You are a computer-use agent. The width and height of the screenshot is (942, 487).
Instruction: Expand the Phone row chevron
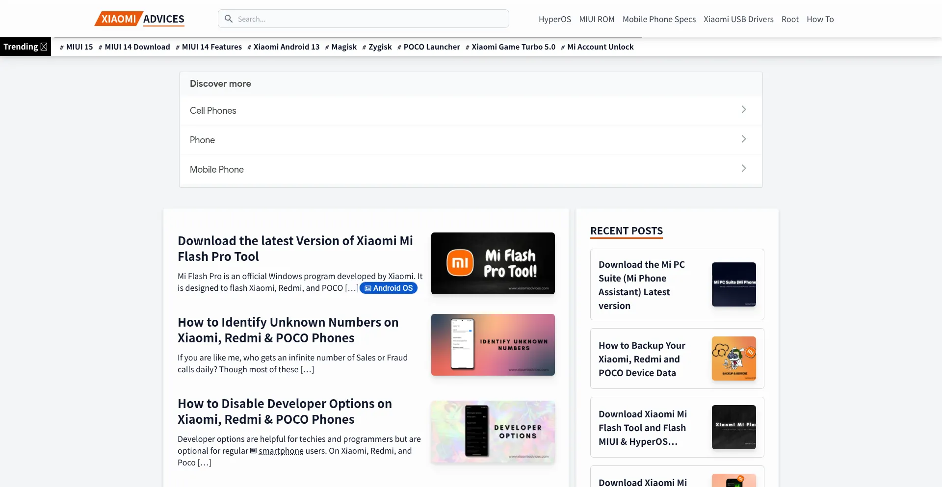click(x=744, y=139)
